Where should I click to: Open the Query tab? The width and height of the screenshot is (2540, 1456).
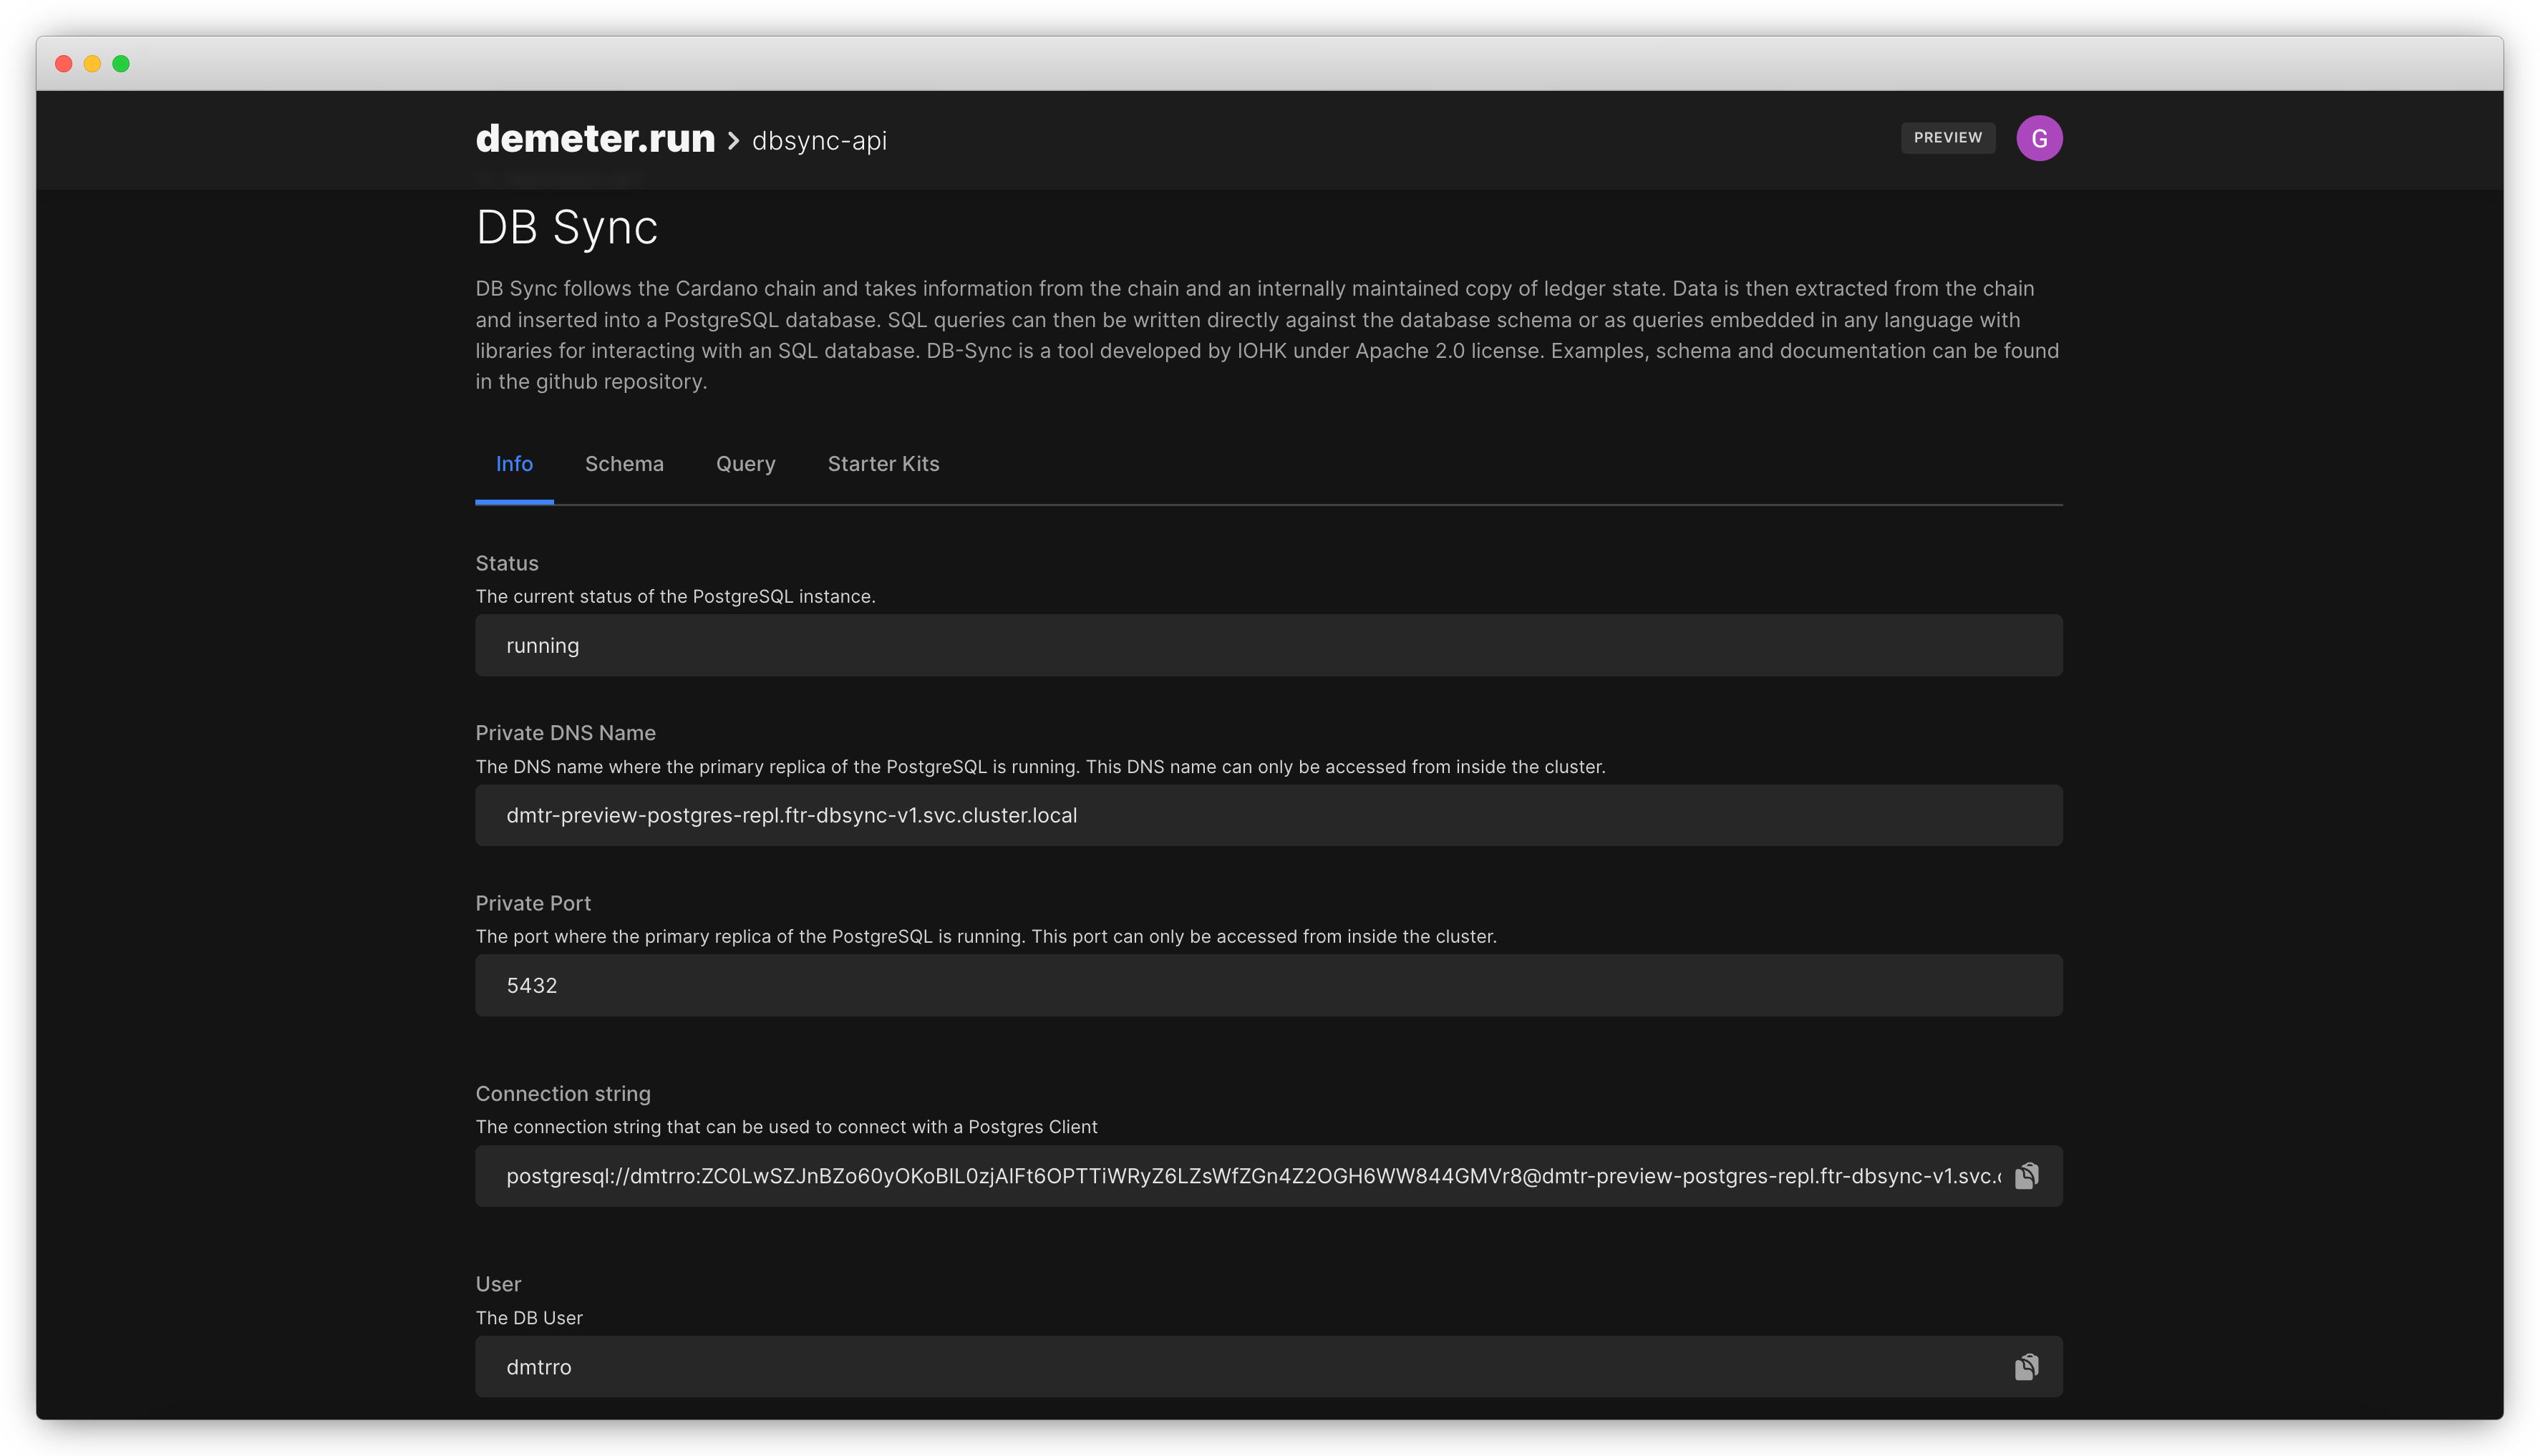(x=745, y=464)
